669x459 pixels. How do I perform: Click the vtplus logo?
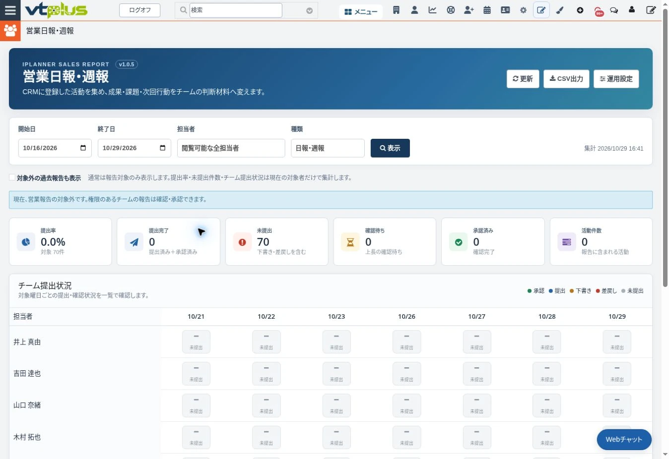coord(56,10)
